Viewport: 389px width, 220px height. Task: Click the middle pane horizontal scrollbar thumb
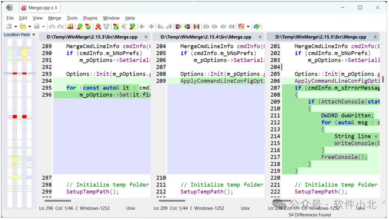pos(172,201)
